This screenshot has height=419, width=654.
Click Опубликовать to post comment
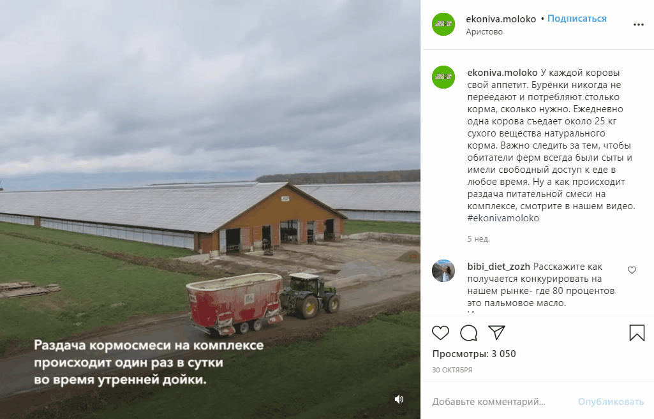[x=611, y=402]
